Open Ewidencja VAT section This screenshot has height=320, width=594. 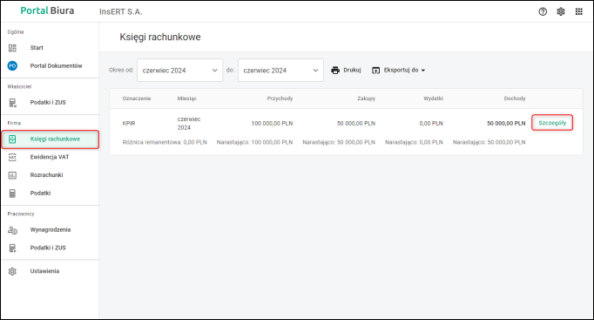click(x=50, y=157)
